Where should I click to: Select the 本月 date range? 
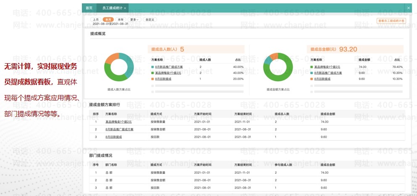(x=108, y=19)
